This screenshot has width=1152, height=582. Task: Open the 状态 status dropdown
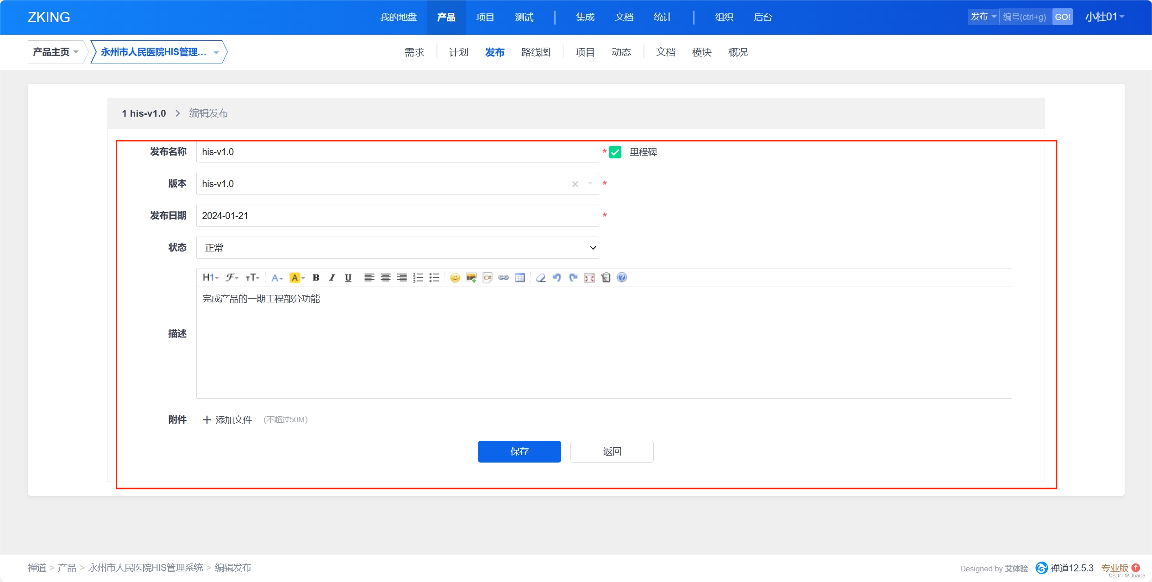point(397,248)
